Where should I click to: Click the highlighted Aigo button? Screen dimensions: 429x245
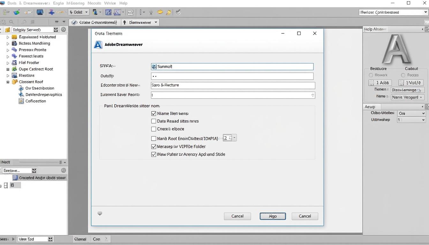point(273,216)
